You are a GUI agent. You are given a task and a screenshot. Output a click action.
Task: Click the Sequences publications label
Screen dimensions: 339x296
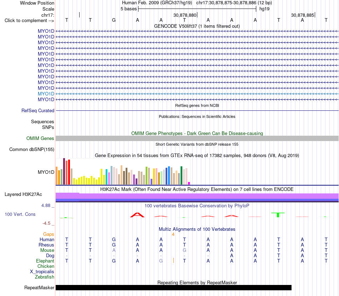click(x=42, y=122)
